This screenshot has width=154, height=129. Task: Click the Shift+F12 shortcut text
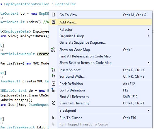click(130, 97)
